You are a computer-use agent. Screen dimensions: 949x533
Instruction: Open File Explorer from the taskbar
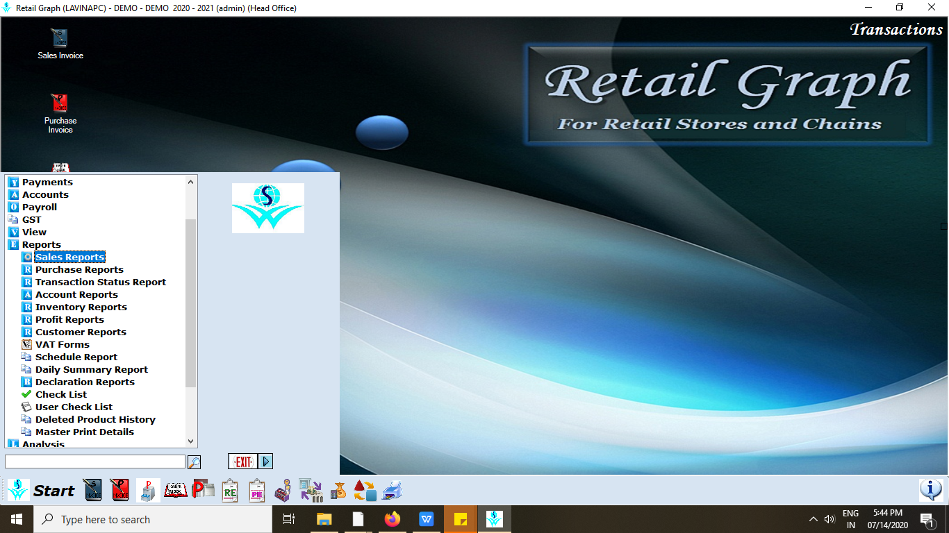(324, 519)
